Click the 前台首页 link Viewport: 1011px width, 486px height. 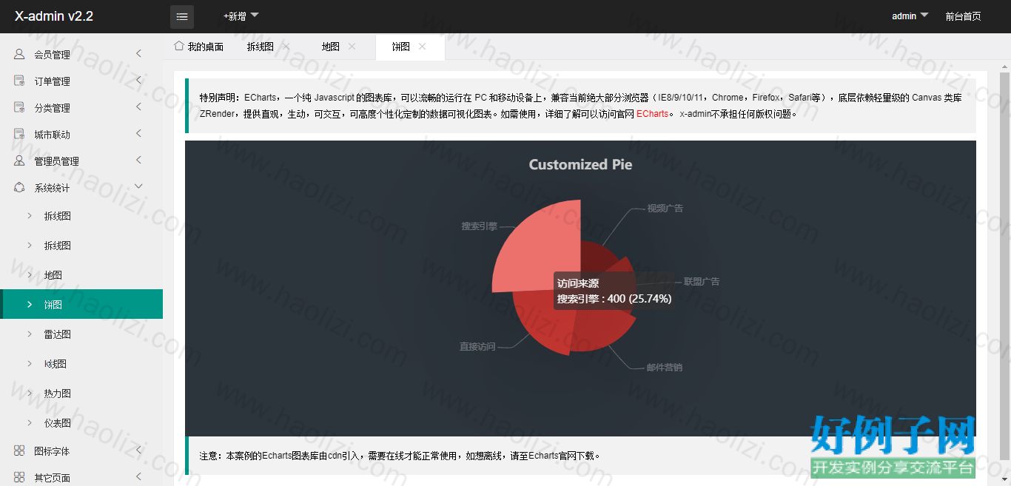click(x=963, y=16)
